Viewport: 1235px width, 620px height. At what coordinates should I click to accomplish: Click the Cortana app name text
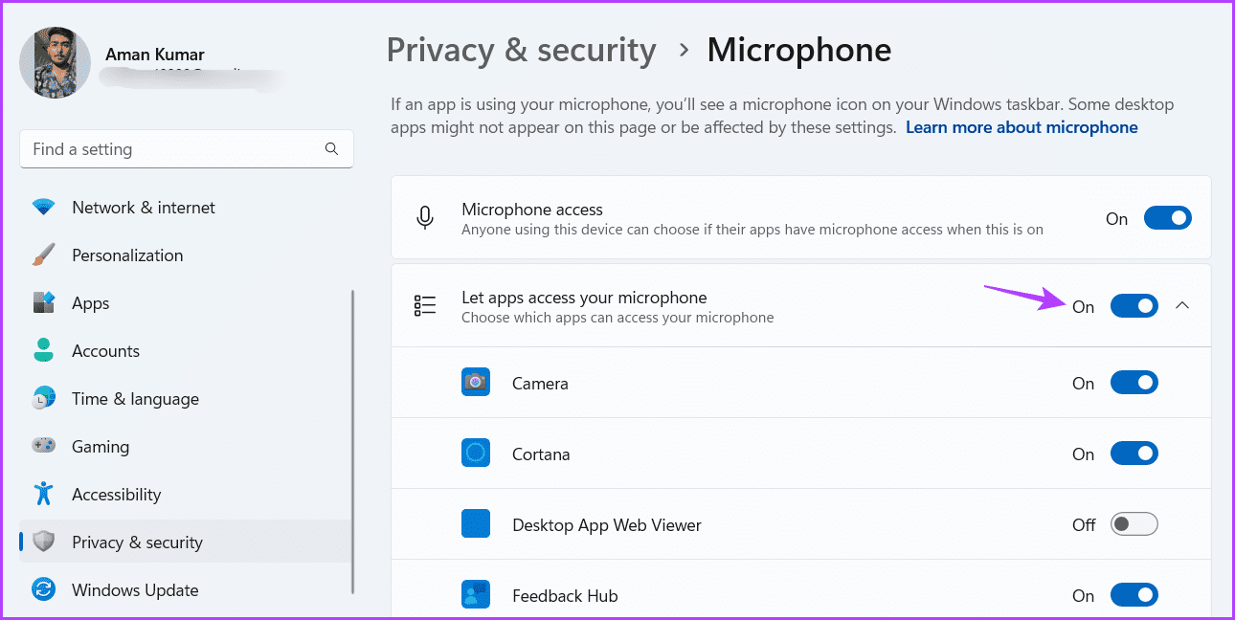(x=541, y=454)
